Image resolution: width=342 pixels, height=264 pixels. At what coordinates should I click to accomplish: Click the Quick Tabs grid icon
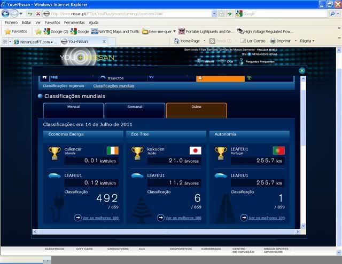click(x=5, y=42)
